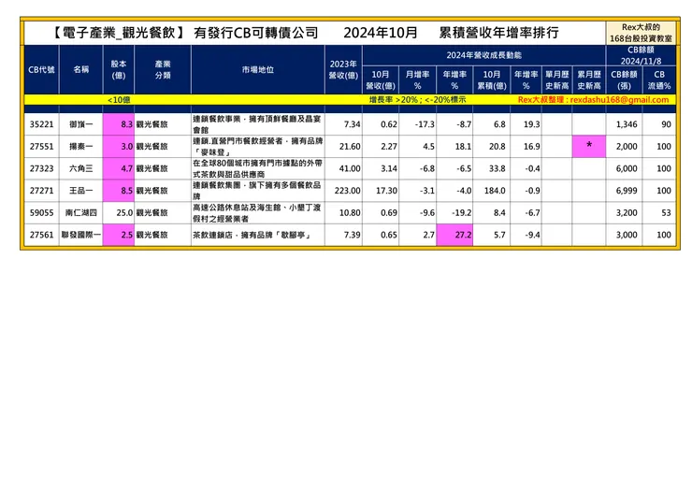Viewport: 692px width, 489px height.
Task: Click the 茶飲連鎖店 歇腳亭 description cell
Action: [258, 235]
